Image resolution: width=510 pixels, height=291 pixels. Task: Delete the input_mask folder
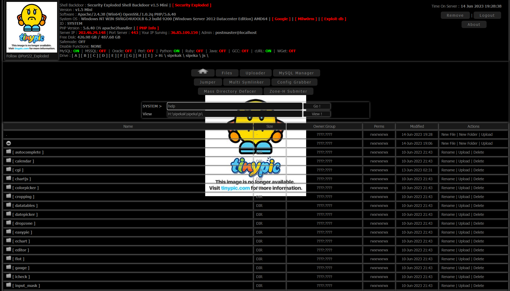(x=479, y=286)
